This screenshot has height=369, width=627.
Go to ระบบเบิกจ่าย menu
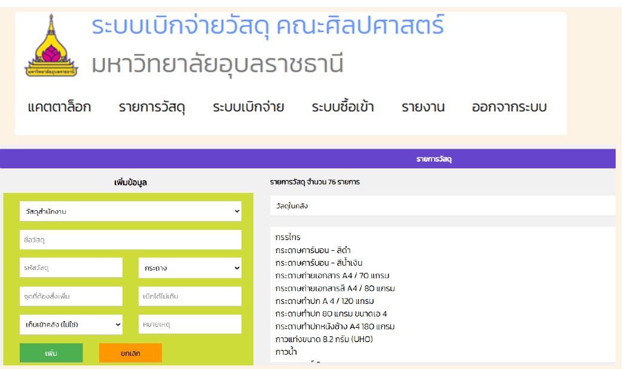(x=248, y=107)
